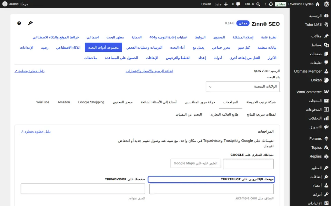Open the الذكاء الاصطناعي tab
This screenshot has height=206, width=331.
pyautogui.click(x=68, y=47)
